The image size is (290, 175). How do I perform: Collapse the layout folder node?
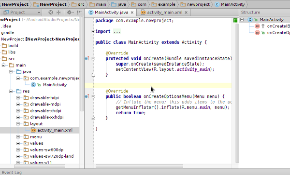pyautogui.click(x=18, y=124)
